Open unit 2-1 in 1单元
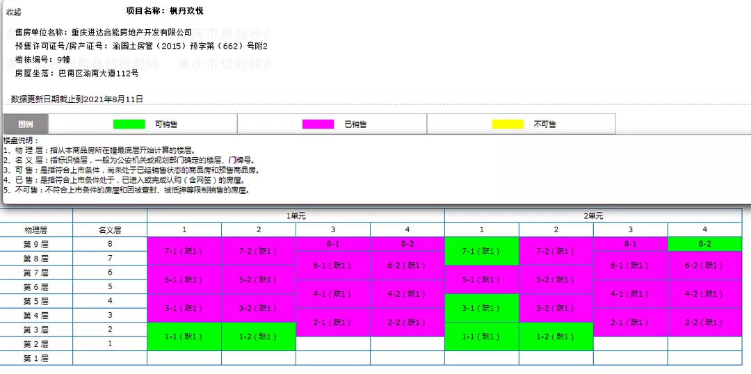The height and width of the screenshot is (374, 751). pos(333,323)
